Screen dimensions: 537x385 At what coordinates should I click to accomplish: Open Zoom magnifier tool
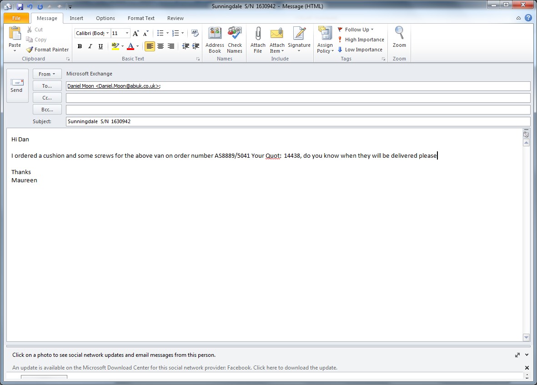pos(399,37)
